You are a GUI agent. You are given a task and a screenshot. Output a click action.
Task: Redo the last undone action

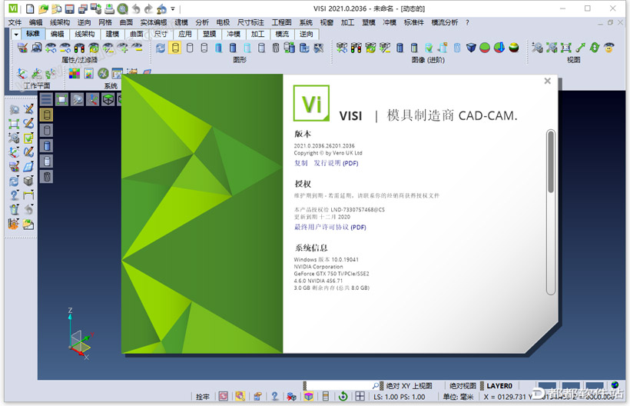pos(148,8)
